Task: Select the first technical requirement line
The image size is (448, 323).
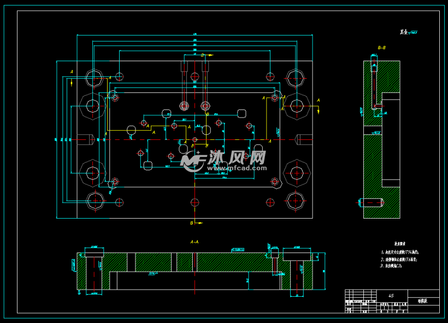Action: (x=402, y=252)
